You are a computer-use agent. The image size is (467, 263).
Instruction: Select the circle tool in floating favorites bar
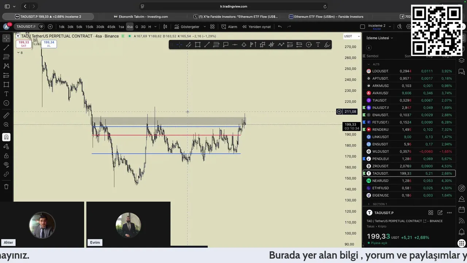coord(309,45)
